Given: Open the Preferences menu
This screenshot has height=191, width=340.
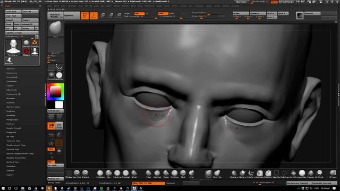Looking at the screenshot, I should (150, 6).
